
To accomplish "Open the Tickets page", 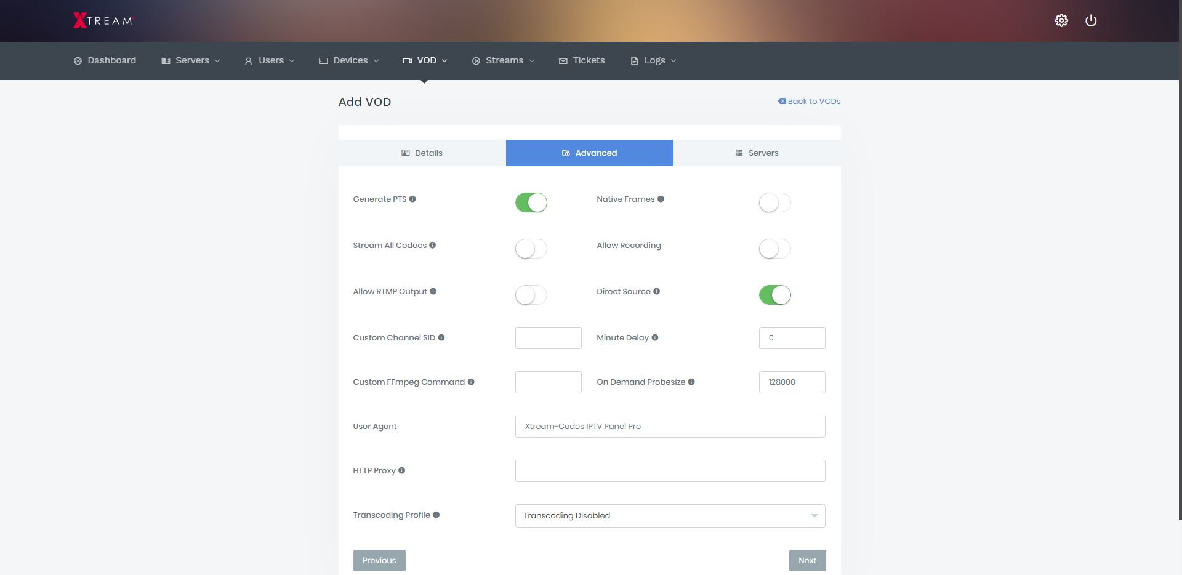I will [x=582, y=60].
